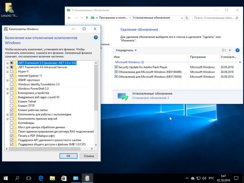Click the forward arrow in Installed Updates window

click(77, 18)
